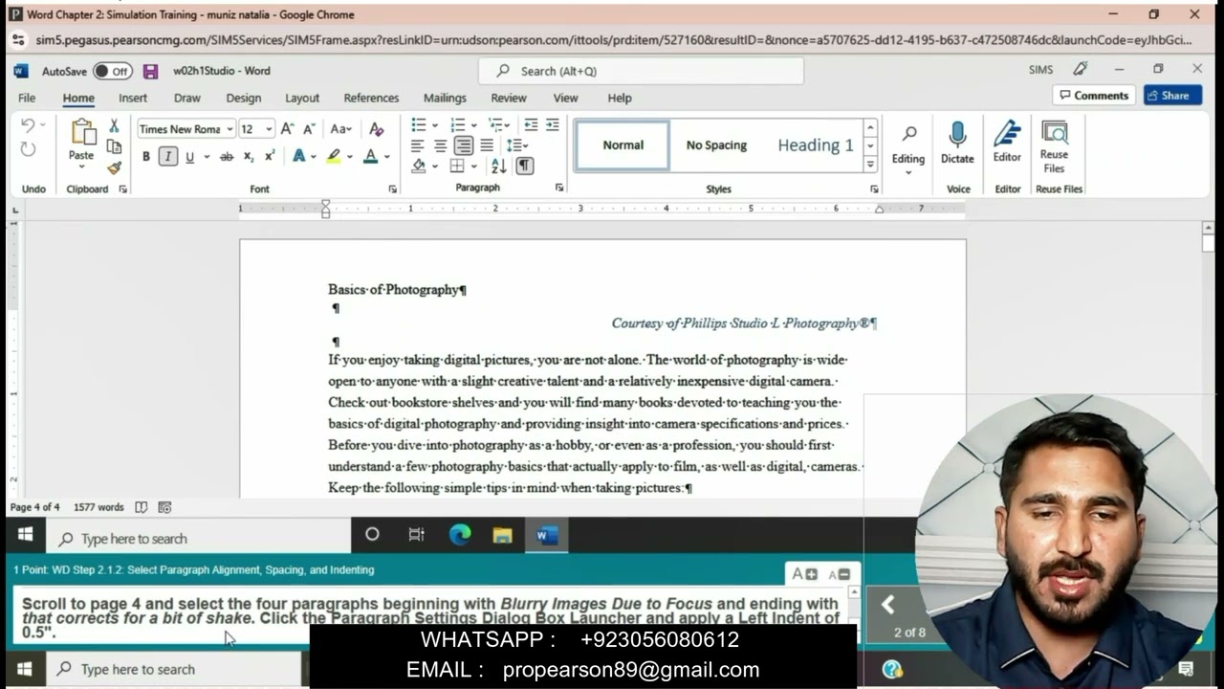Viewport: 1224px width, 689px height.
Task: Open the Borders dropdown arrow
Action: point(473,167)
